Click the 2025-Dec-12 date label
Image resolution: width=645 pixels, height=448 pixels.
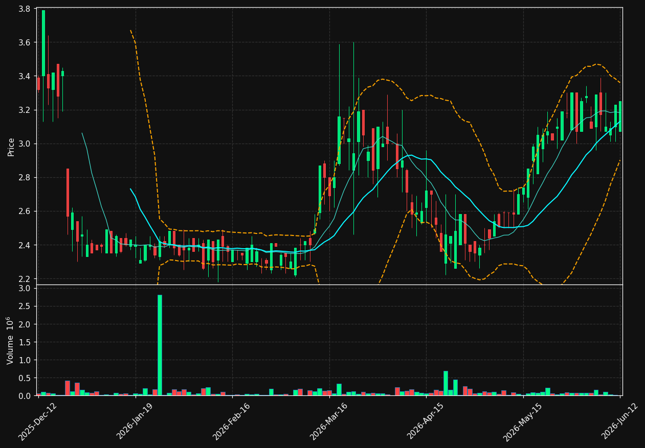[x=37, y=421]
